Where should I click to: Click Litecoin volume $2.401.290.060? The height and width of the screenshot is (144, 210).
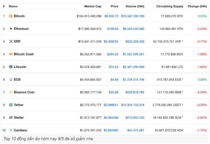pos(133,67)
